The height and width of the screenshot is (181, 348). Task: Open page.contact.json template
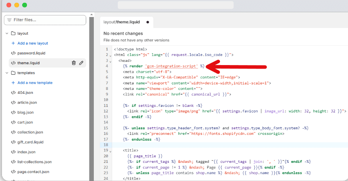(33, 172)
